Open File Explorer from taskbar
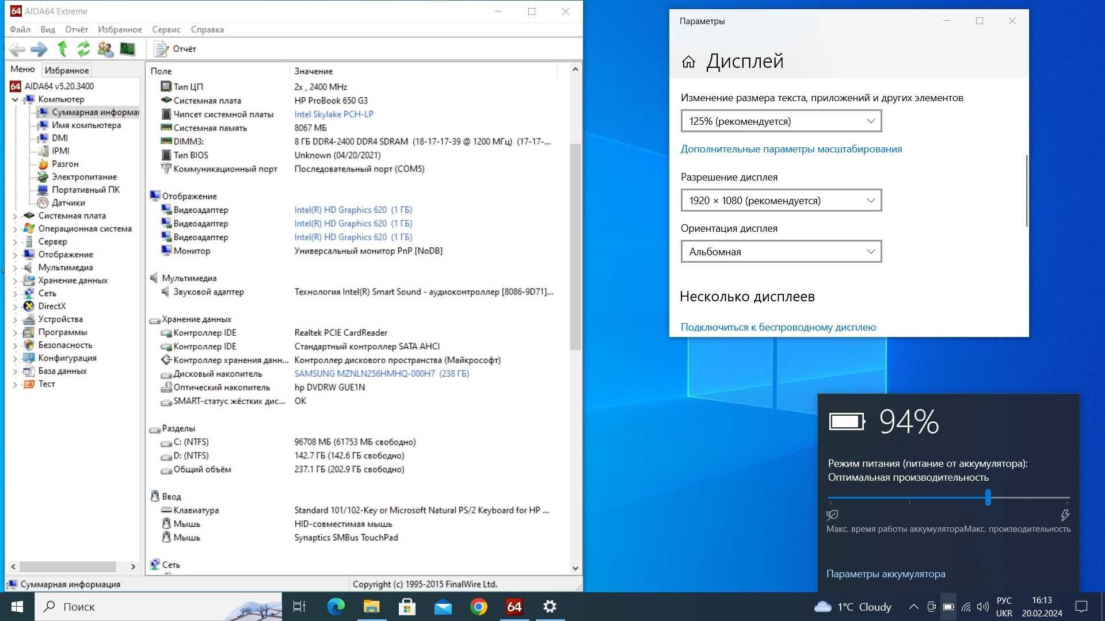The height and width of the screenshot is (621, 1105). [x=371, y=607]
